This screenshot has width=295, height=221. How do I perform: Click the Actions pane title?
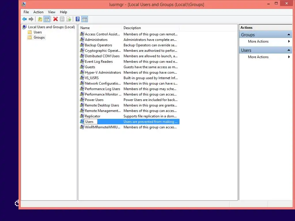[x=246, y=27]
